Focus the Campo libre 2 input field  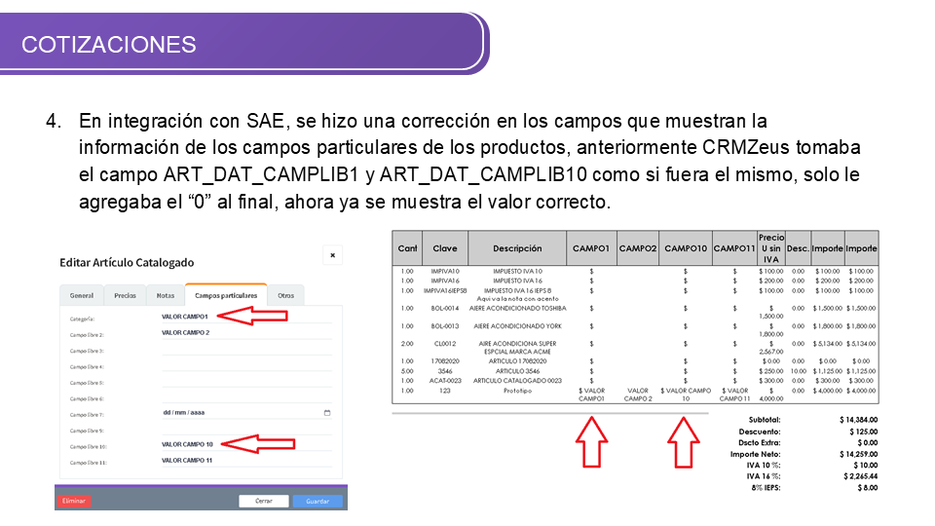[246, 333]
